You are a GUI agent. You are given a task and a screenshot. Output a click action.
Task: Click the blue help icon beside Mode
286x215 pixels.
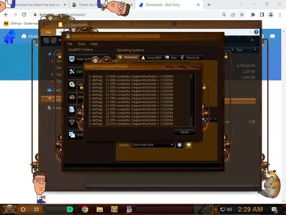click(180, 145)
